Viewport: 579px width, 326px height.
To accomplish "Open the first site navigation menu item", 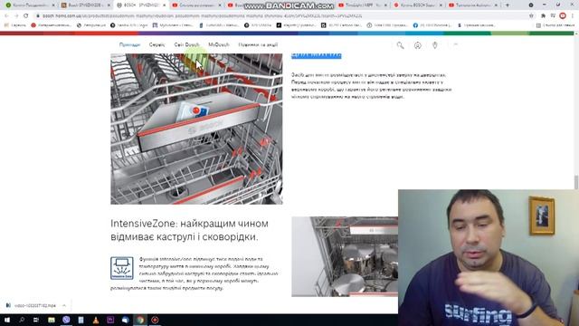I will click(x=129, y=44).
